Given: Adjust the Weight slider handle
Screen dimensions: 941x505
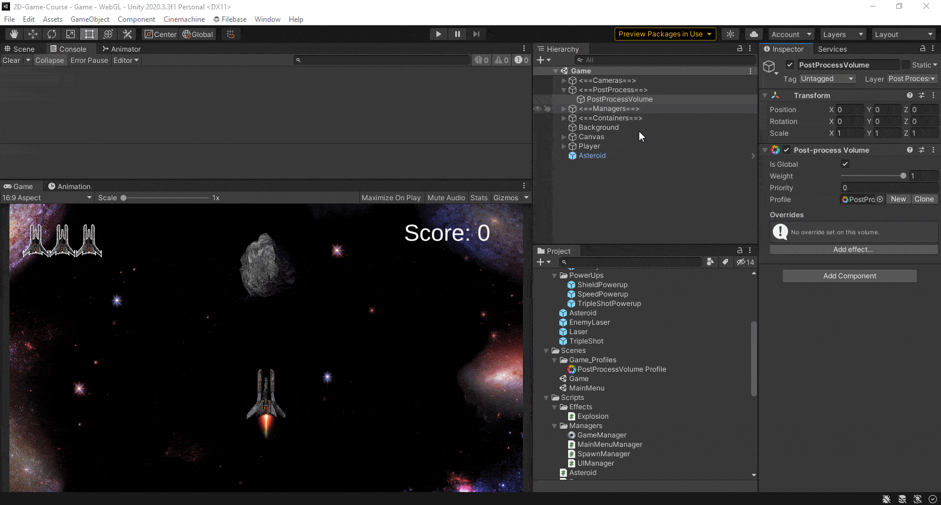Looking at the screenshot, I should click(903, 176).
